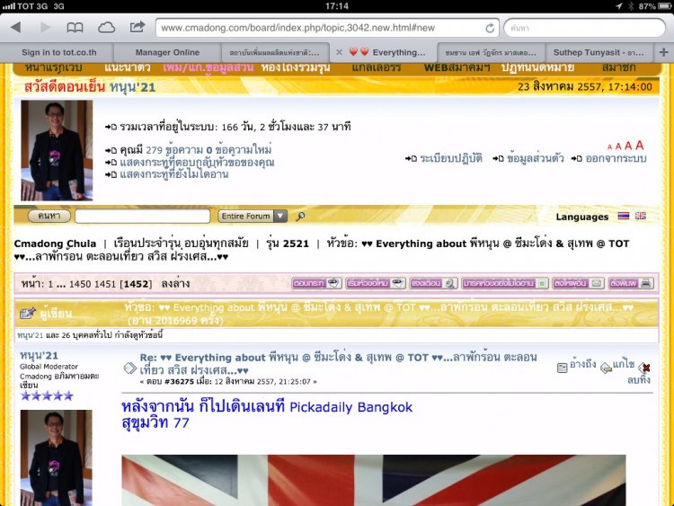This screenshot has height=506, width=674.
Task: Tap the Safari forward arrow
Action: point(45,28)
